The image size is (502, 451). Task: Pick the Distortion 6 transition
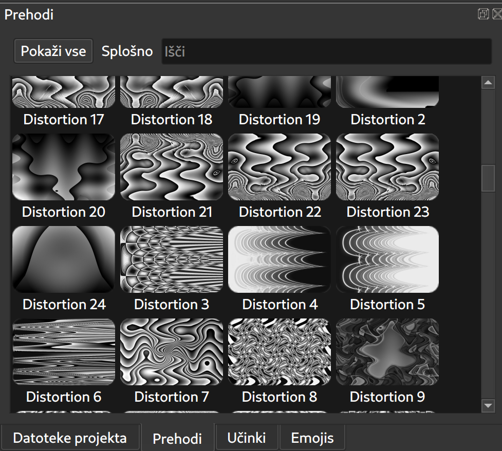tap(63, 362)
